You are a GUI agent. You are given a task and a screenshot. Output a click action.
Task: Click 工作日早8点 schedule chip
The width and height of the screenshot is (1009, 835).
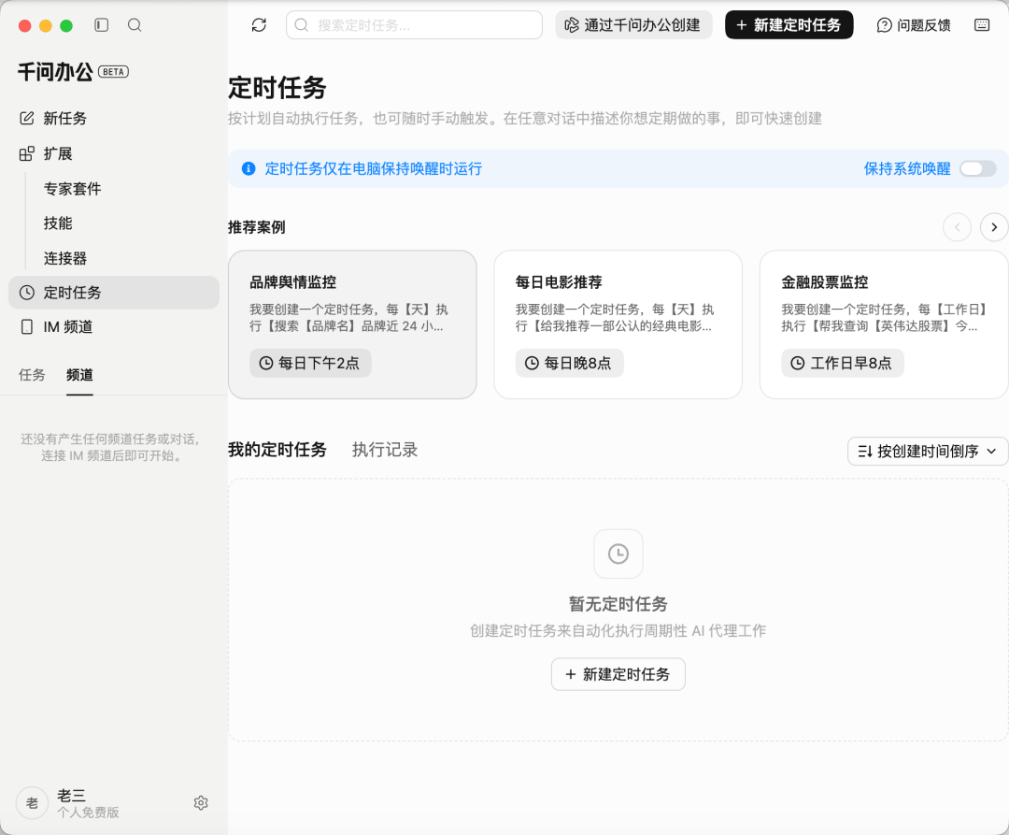(843, 363)
